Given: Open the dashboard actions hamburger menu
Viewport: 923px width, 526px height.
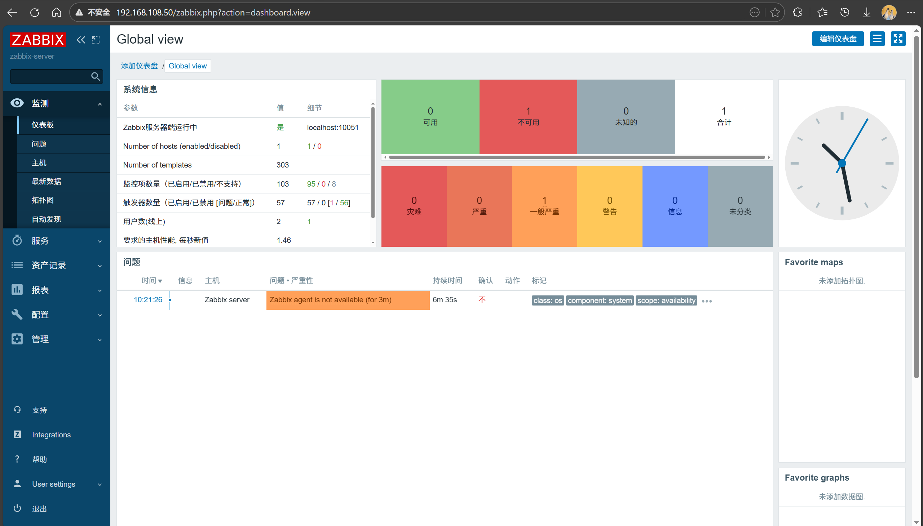Looking at the screenshot, I should pos(877,39).
